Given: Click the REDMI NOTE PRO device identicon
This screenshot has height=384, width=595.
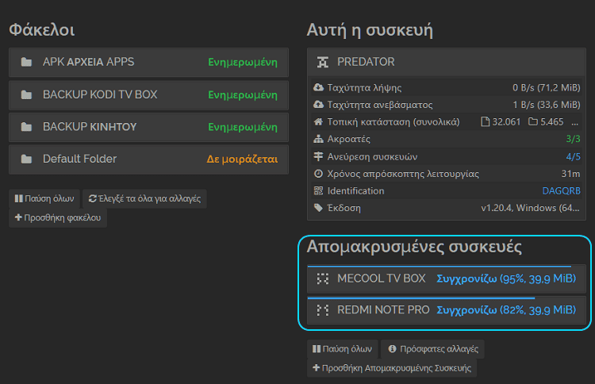Looking at the screenshot, I should click(323, 310).
